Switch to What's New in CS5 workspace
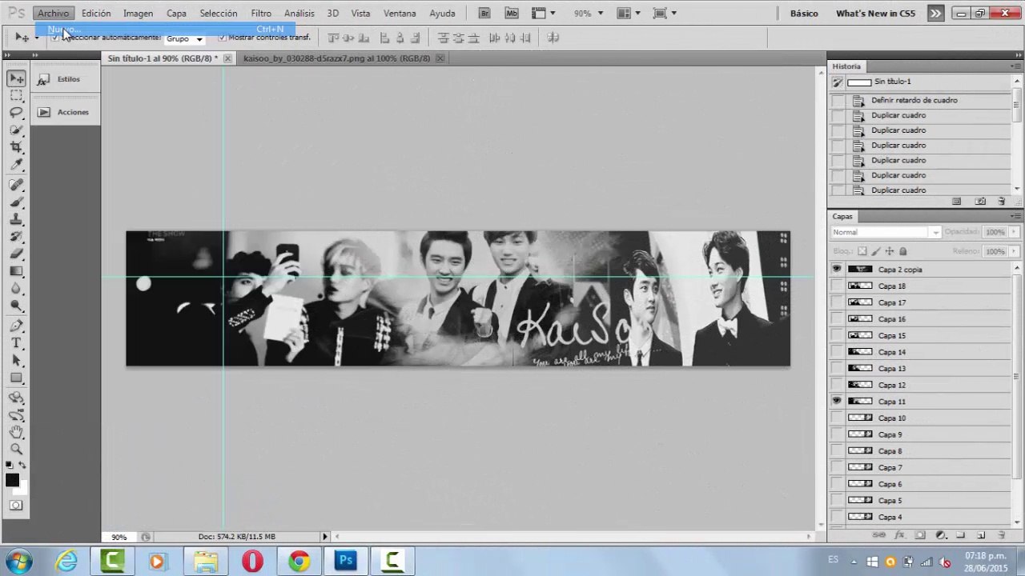Screen dimensions: 1025x576 click(x=875, y=13)
